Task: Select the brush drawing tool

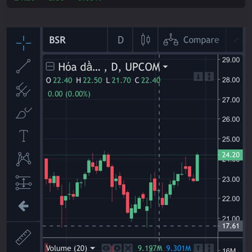Action: point(24,113)
